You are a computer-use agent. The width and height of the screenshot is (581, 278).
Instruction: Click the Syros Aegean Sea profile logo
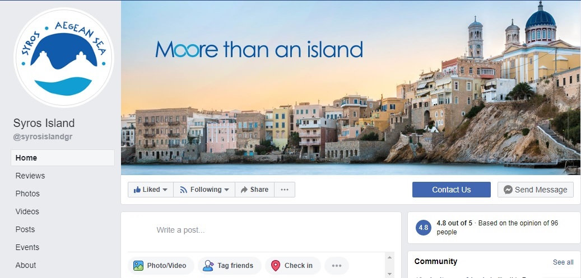[x=64, y=58]
